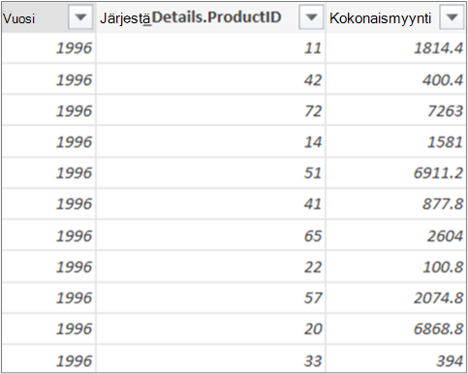
Task: Select the cell with total sales 1814.4
Action: pyautogui.click(x=396, y=48)
